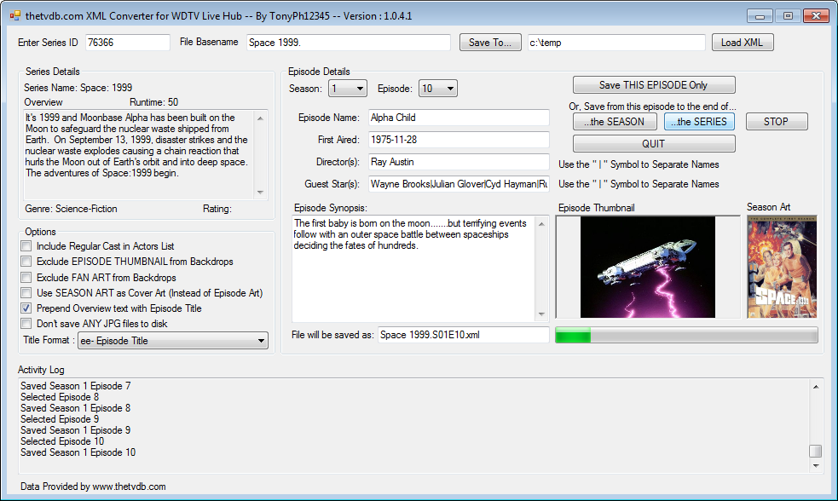Click the Director(s) field
Screen dimensions: 838x501
pyautogui.click(x=459, y=162)
